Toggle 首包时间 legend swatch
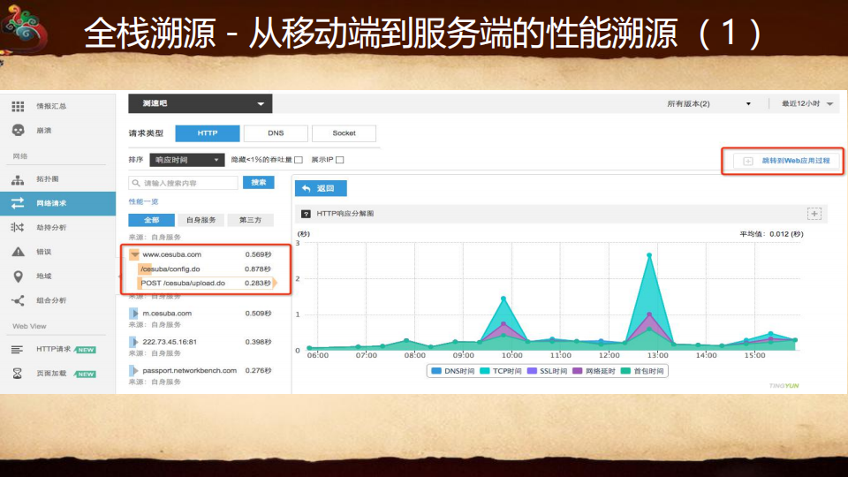The height and width of the screenshot is (477, 848). point(625,371)
